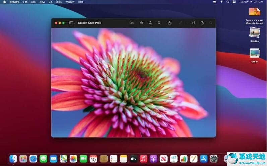Toggle the Markup toolbar button

click(x=202, y=23)
